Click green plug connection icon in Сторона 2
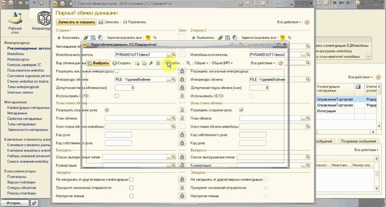 point(220,38)
